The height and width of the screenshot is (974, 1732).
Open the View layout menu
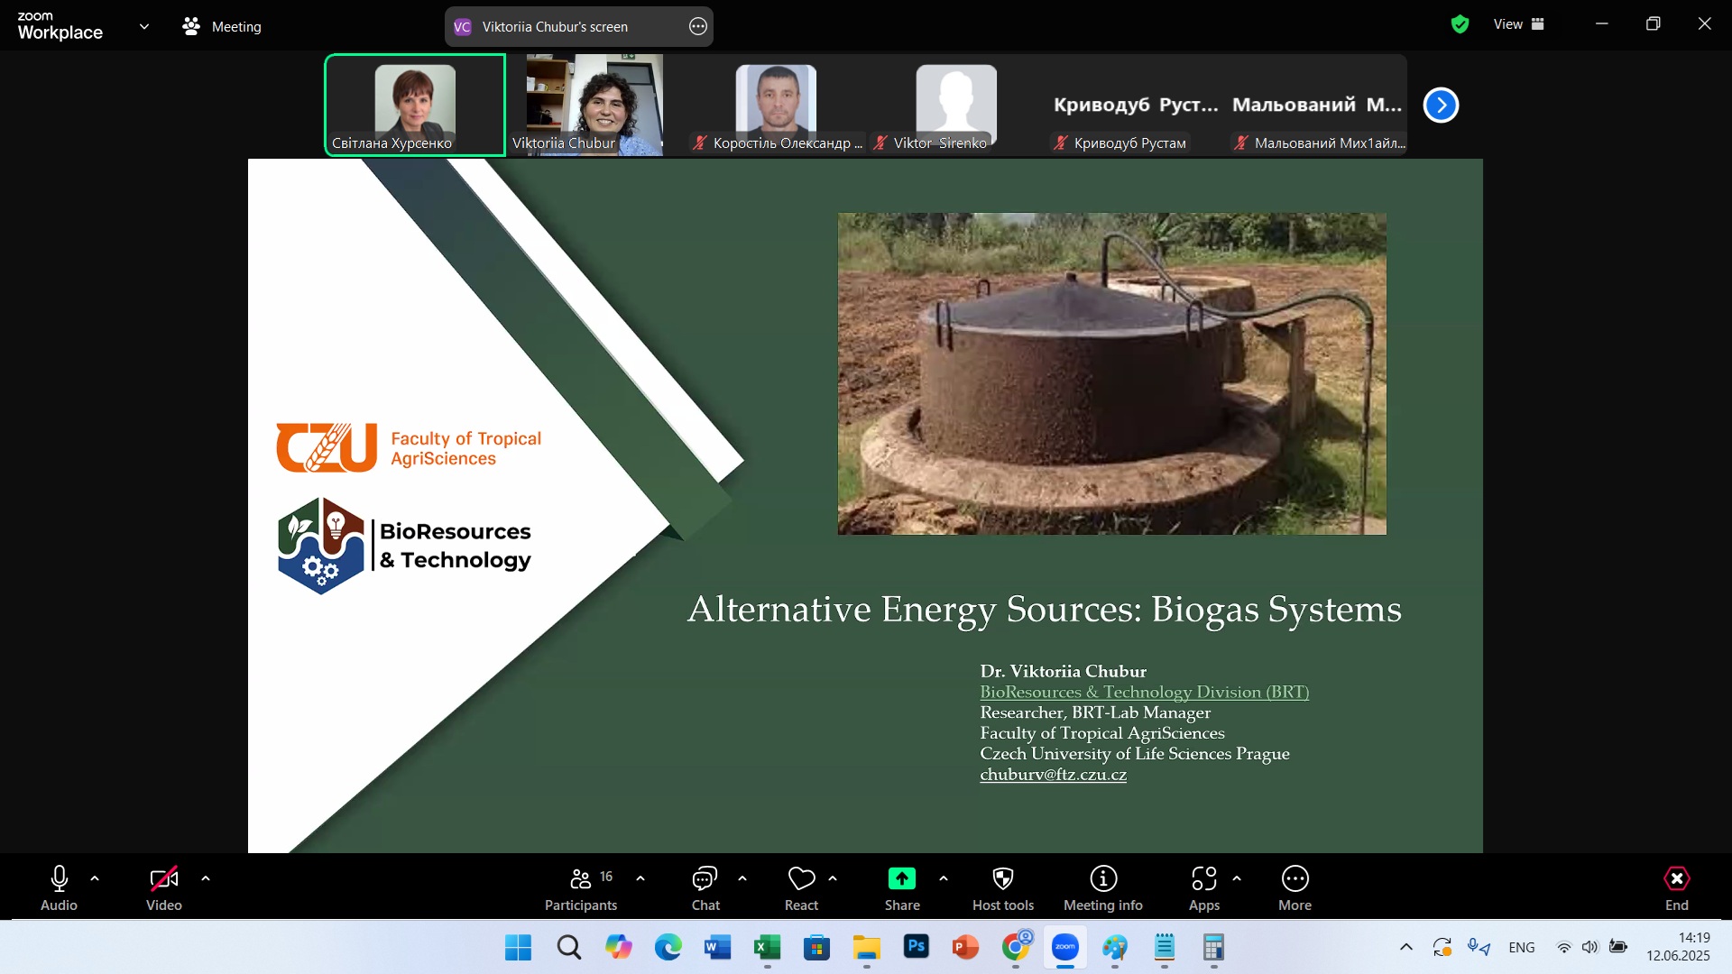point(1519,24)
